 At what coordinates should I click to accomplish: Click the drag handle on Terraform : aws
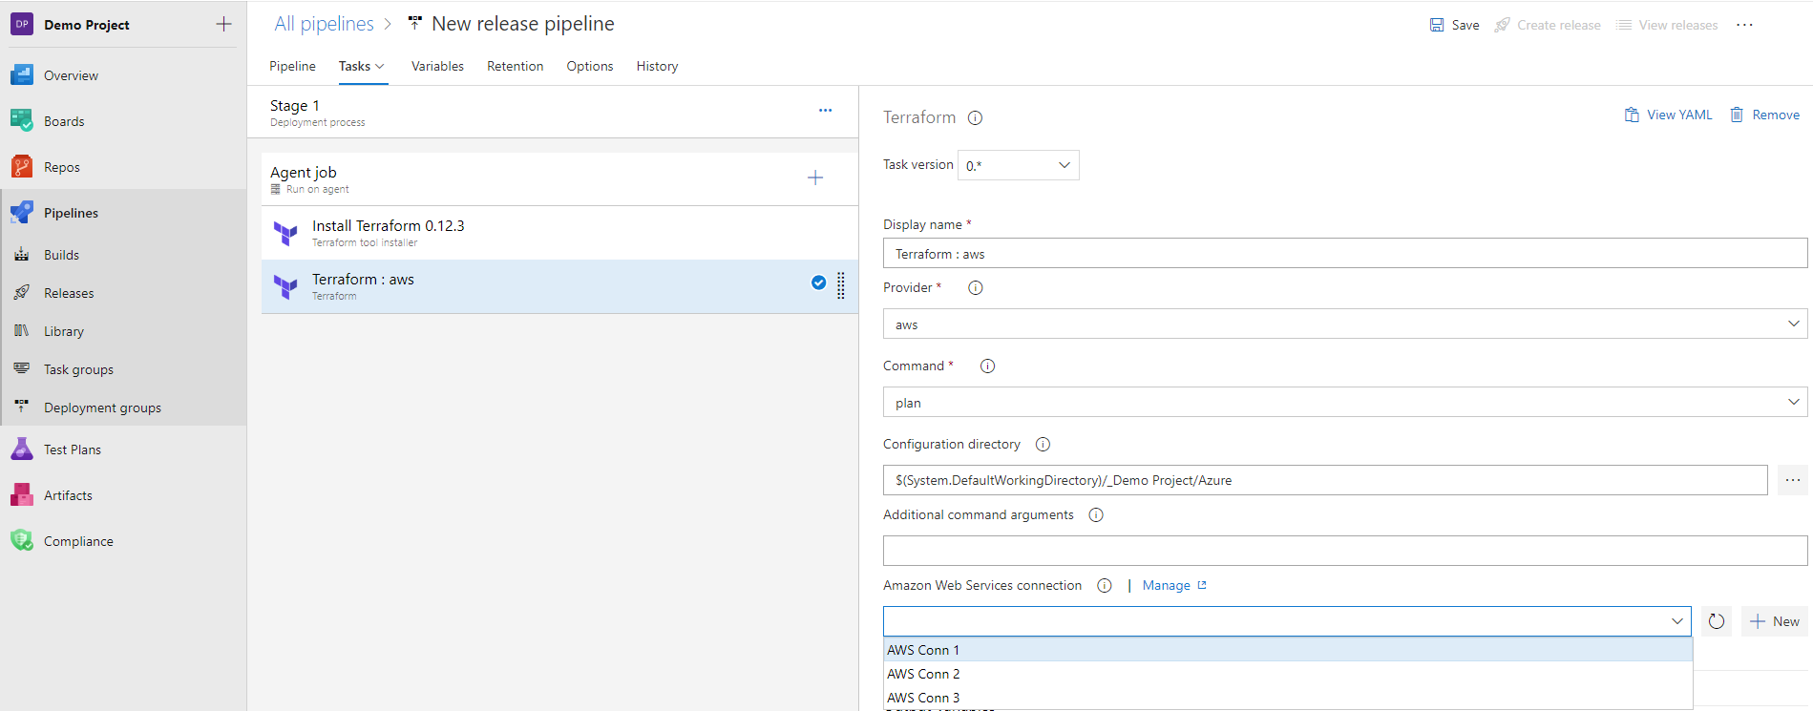841,285
